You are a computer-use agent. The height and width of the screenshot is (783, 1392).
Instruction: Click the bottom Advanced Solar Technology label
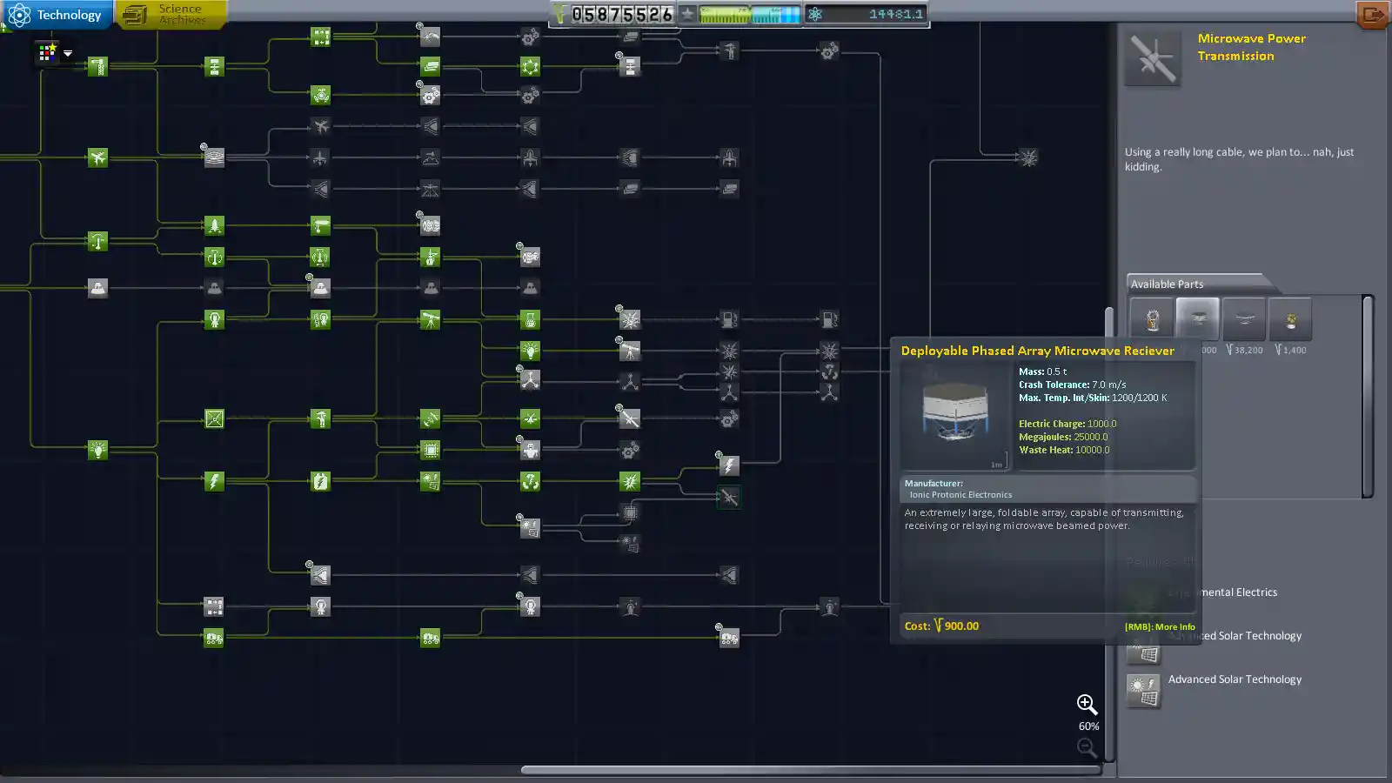point(1235,679)
